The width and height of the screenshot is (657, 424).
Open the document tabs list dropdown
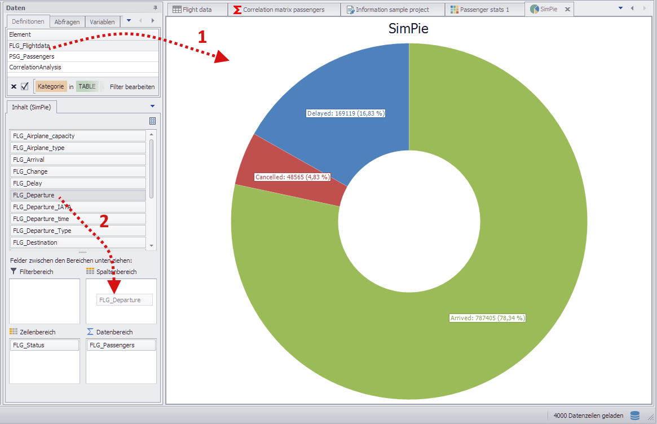(621, 8)
